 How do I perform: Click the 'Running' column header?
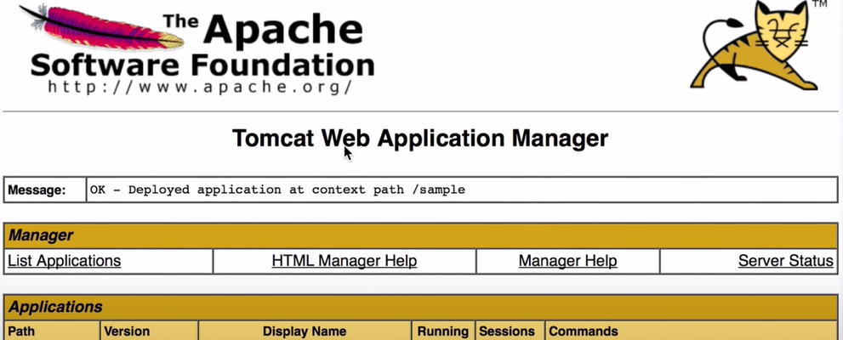(x=443, y=331)
